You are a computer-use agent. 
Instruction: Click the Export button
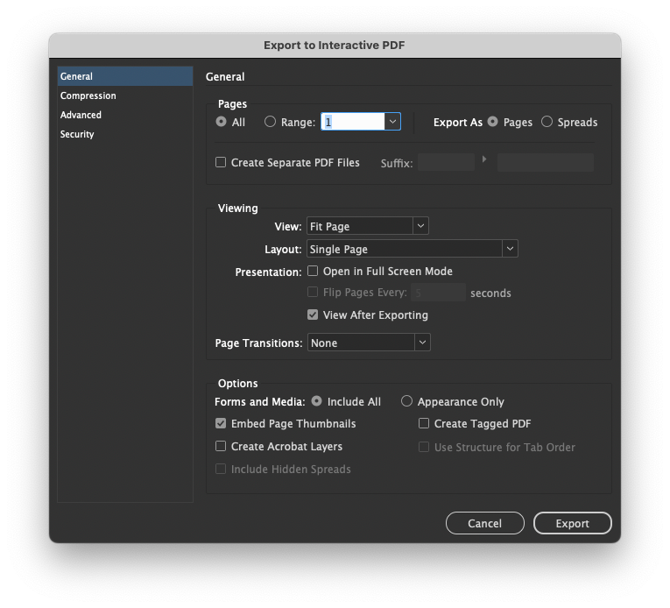(573, 523)
